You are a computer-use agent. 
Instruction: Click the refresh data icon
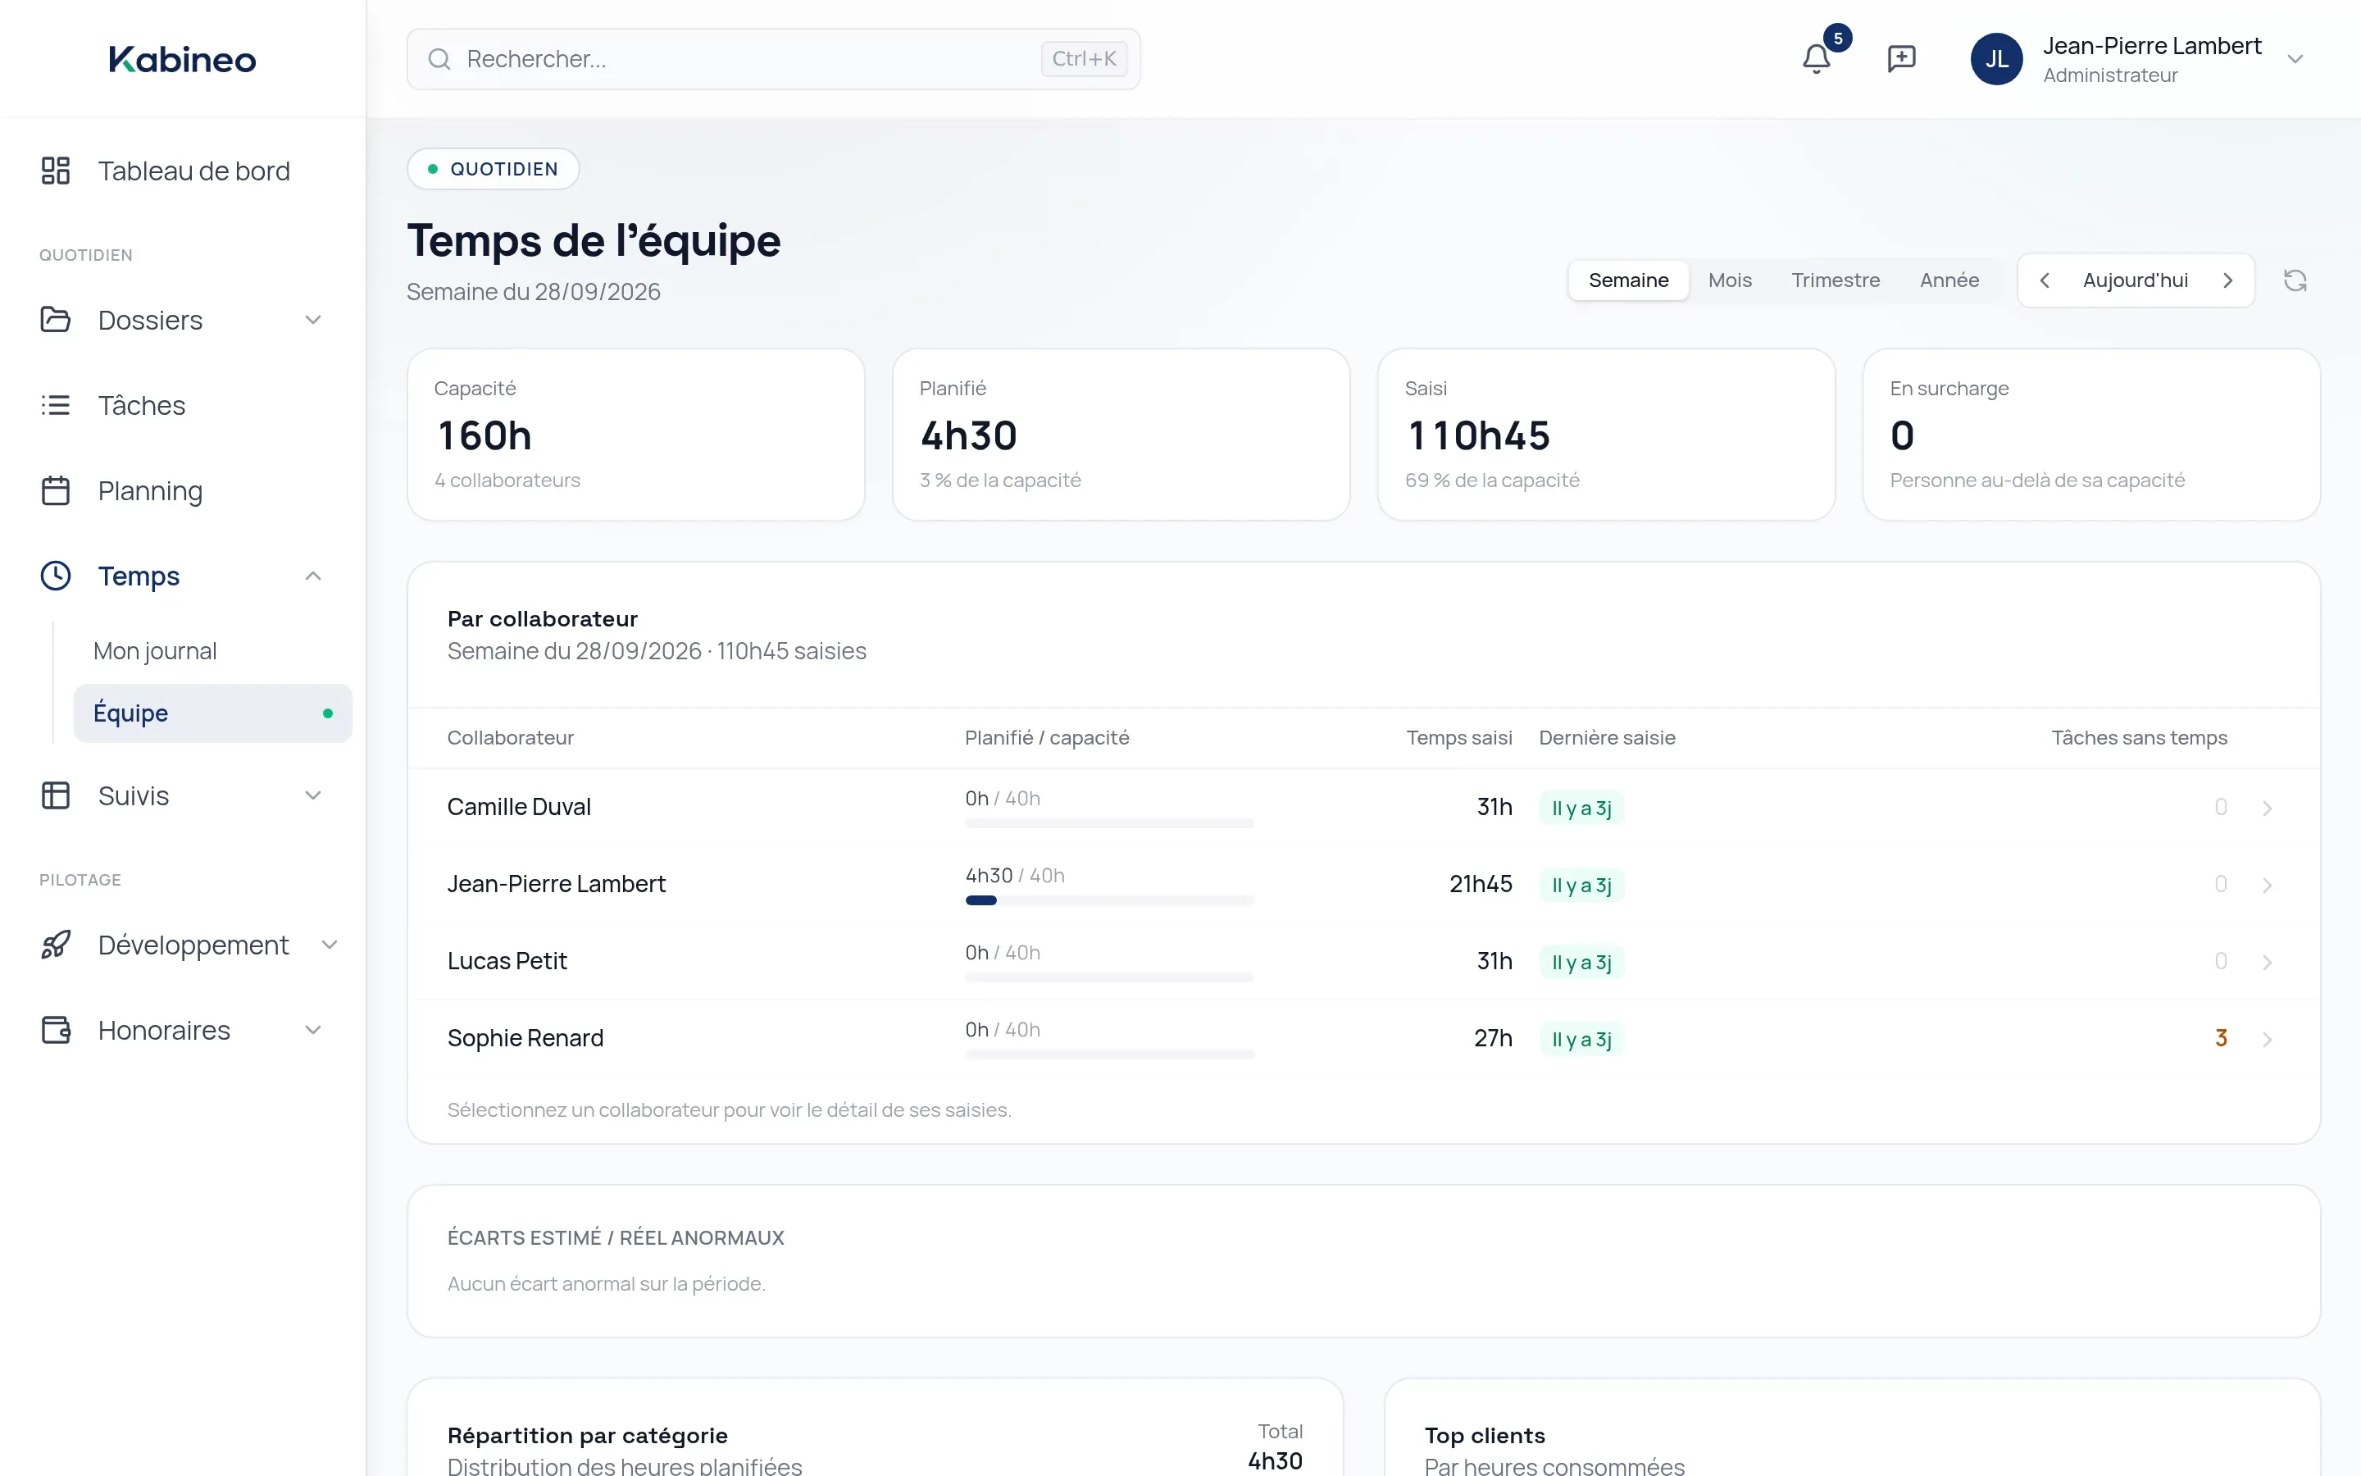point(2295,280)
